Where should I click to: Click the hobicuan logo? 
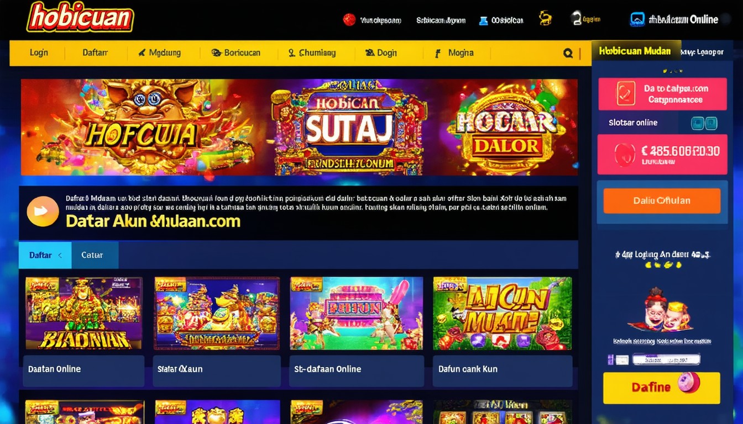tap(80, 17)
